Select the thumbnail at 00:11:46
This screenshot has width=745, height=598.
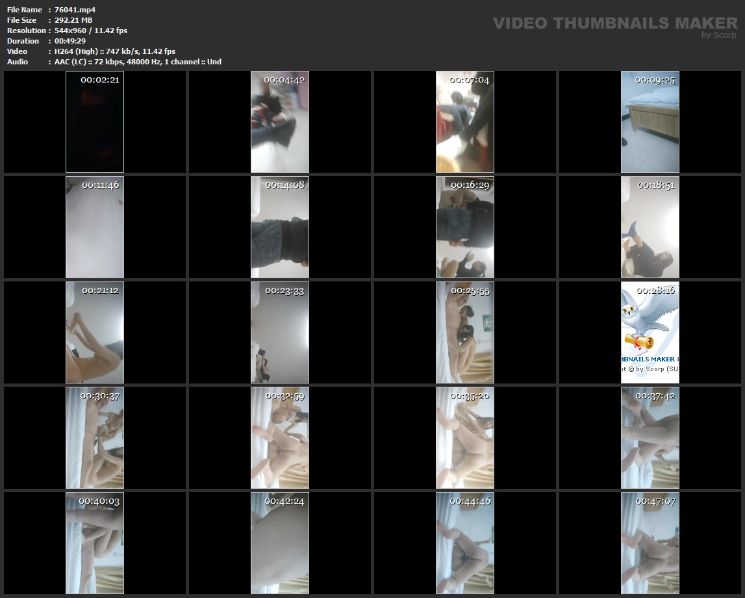coord(95,227)
